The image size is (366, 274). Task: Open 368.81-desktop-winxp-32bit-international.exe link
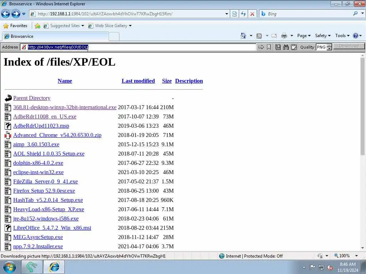tap(65, 107)
